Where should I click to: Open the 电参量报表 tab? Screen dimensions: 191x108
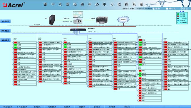coord(52,107)
